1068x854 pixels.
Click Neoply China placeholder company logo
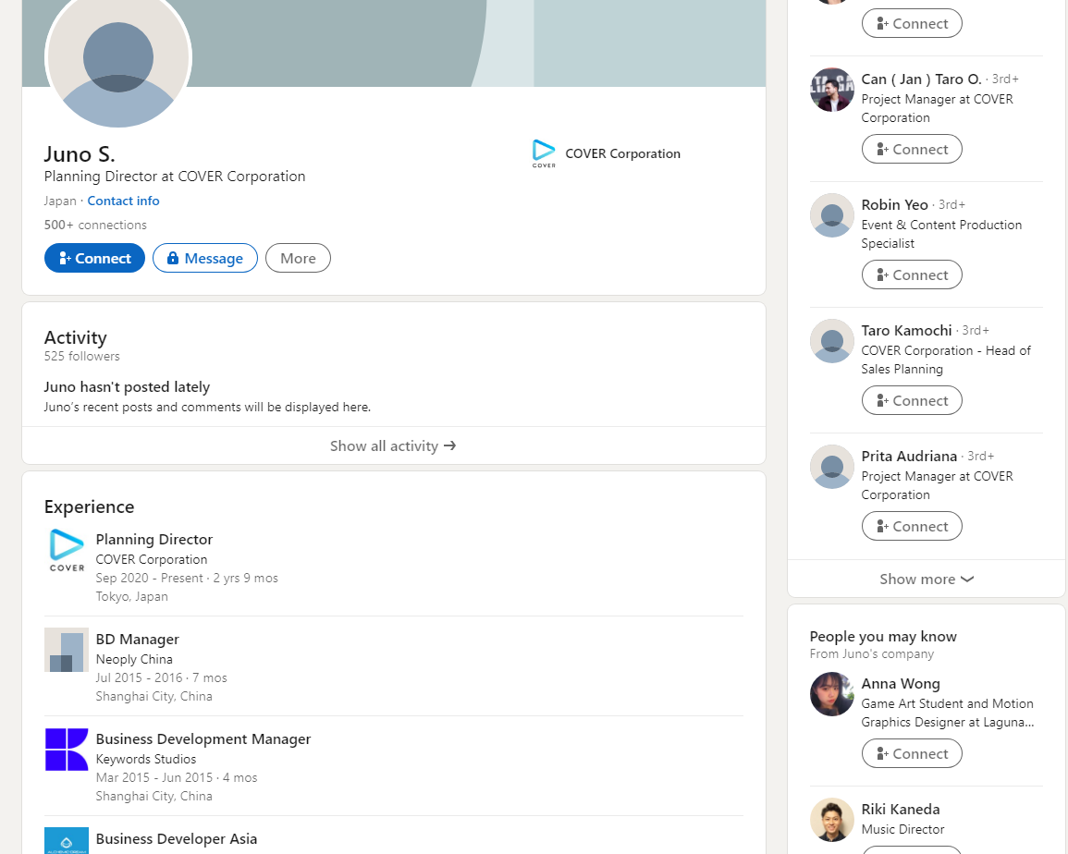[x=67, y=650]
